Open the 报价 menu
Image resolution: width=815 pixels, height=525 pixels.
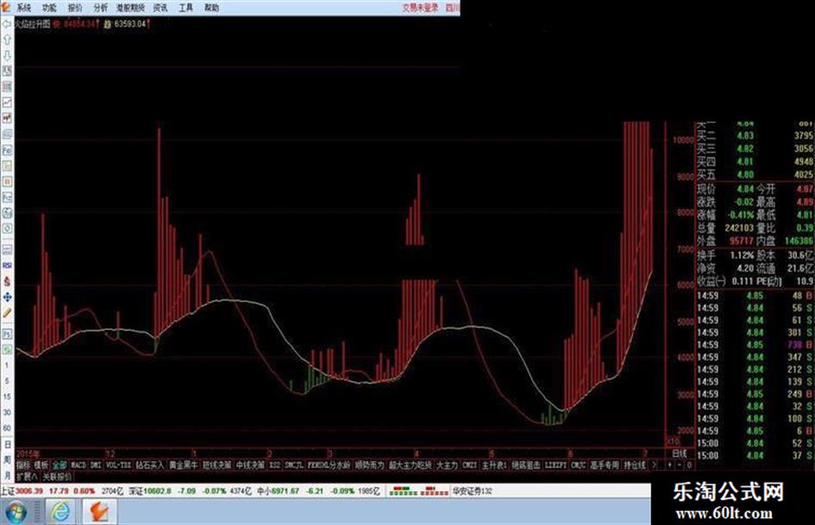point(75,7)
